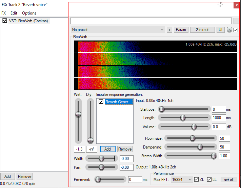
Task: Click the Pan value field
Action: point(127,167)
